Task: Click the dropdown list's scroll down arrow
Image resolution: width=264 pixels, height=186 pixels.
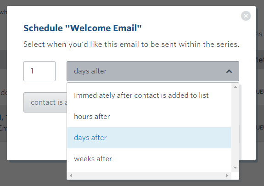Action: 235,168
